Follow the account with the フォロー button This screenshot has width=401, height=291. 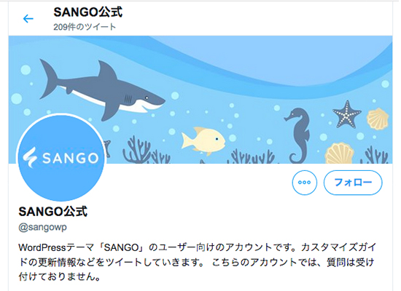pos(353,183)
